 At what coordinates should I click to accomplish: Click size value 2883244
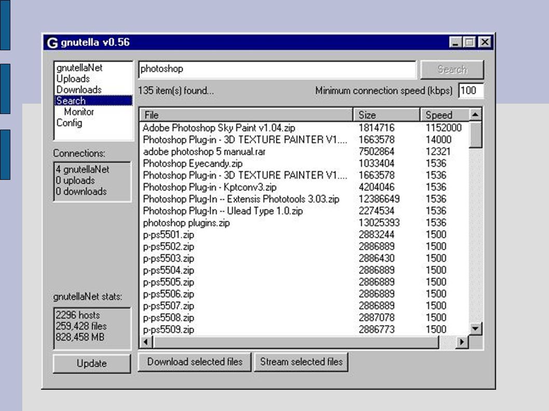click(376, 235)
